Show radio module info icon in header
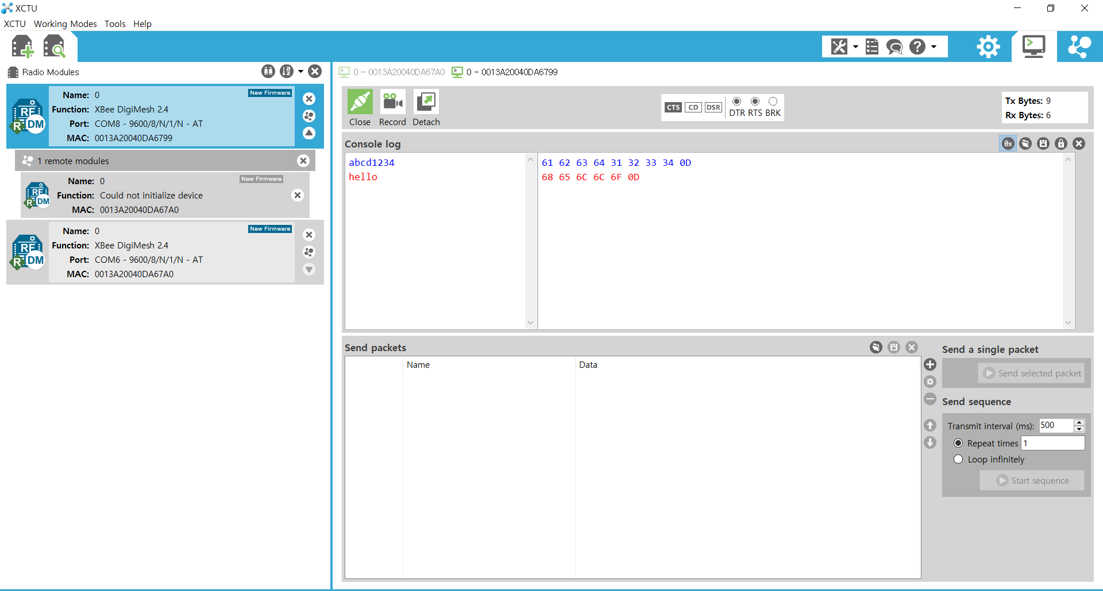This screenshot has width=1103, height=591. [x=268, y=71]
